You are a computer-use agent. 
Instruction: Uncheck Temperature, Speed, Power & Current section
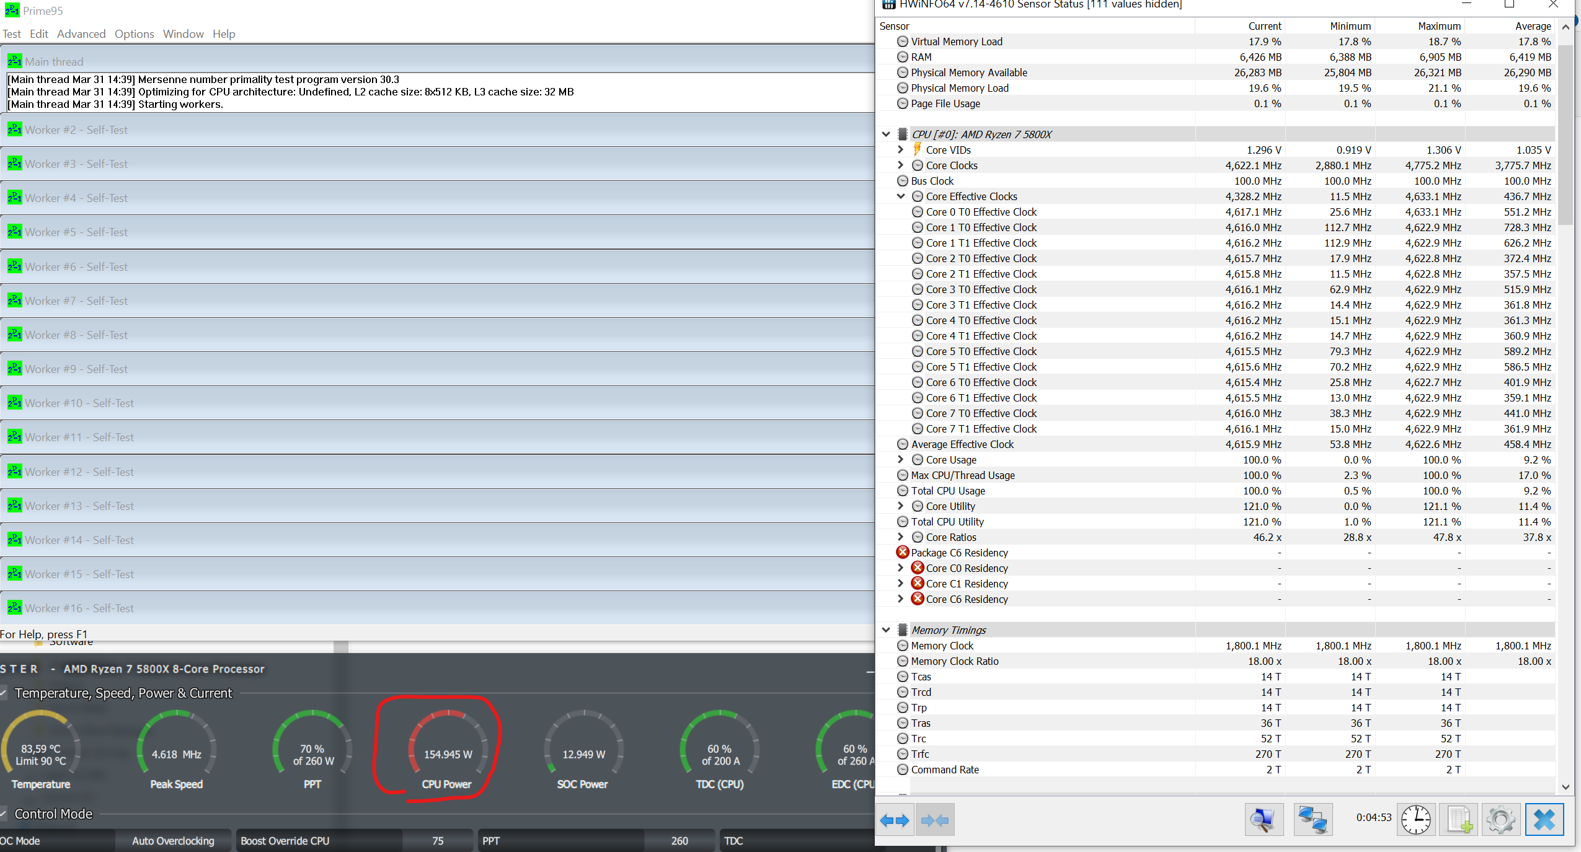3,693
